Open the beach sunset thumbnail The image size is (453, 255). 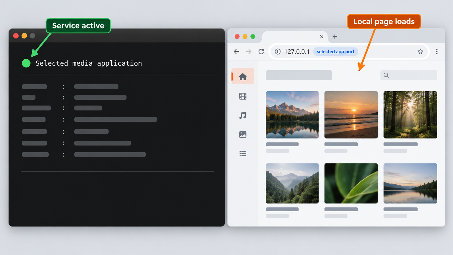351,115
